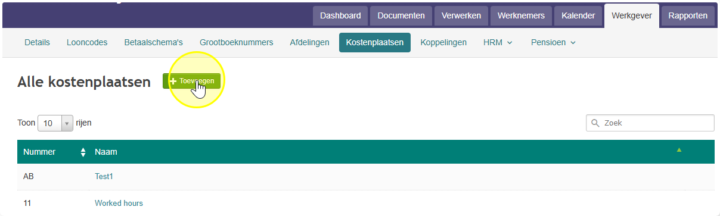Click the Zoek search field

click(650, 123)
